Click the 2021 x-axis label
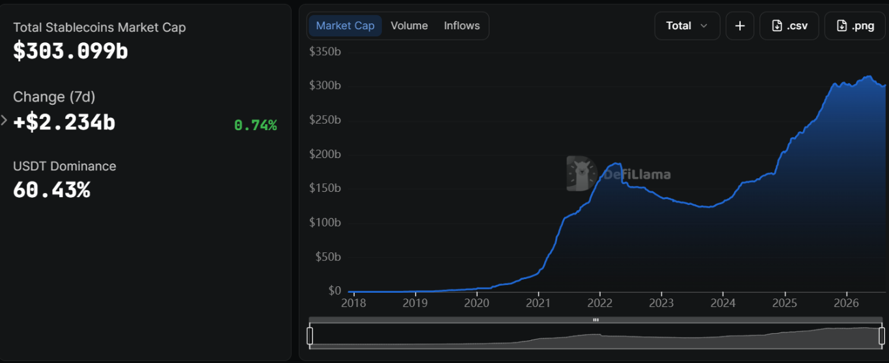The image size is (889, 363). tap(538, 303)
